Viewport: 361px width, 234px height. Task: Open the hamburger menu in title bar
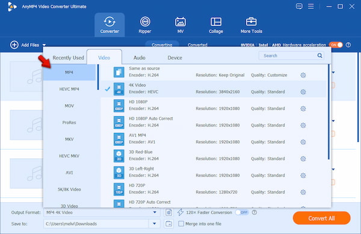point(311,6)
